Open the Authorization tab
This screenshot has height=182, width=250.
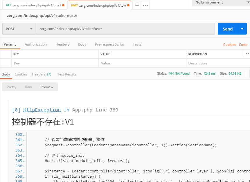tap(36, 44)
